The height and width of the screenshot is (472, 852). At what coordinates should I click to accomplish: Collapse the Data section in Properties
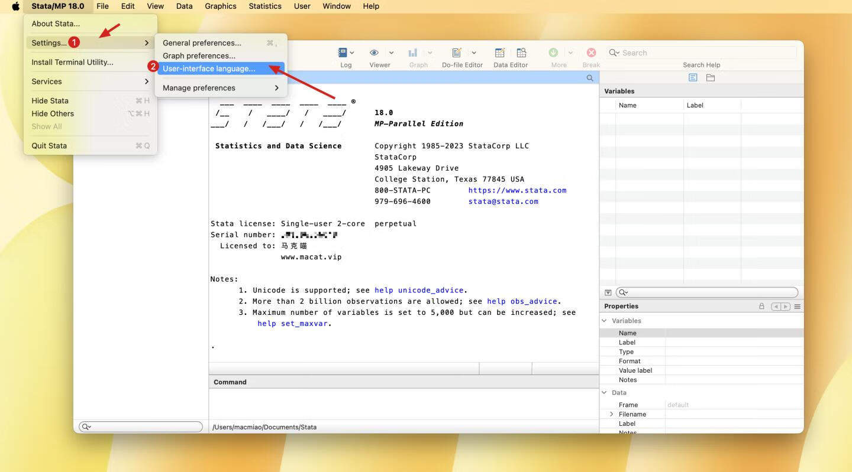(x=605, y=392)
